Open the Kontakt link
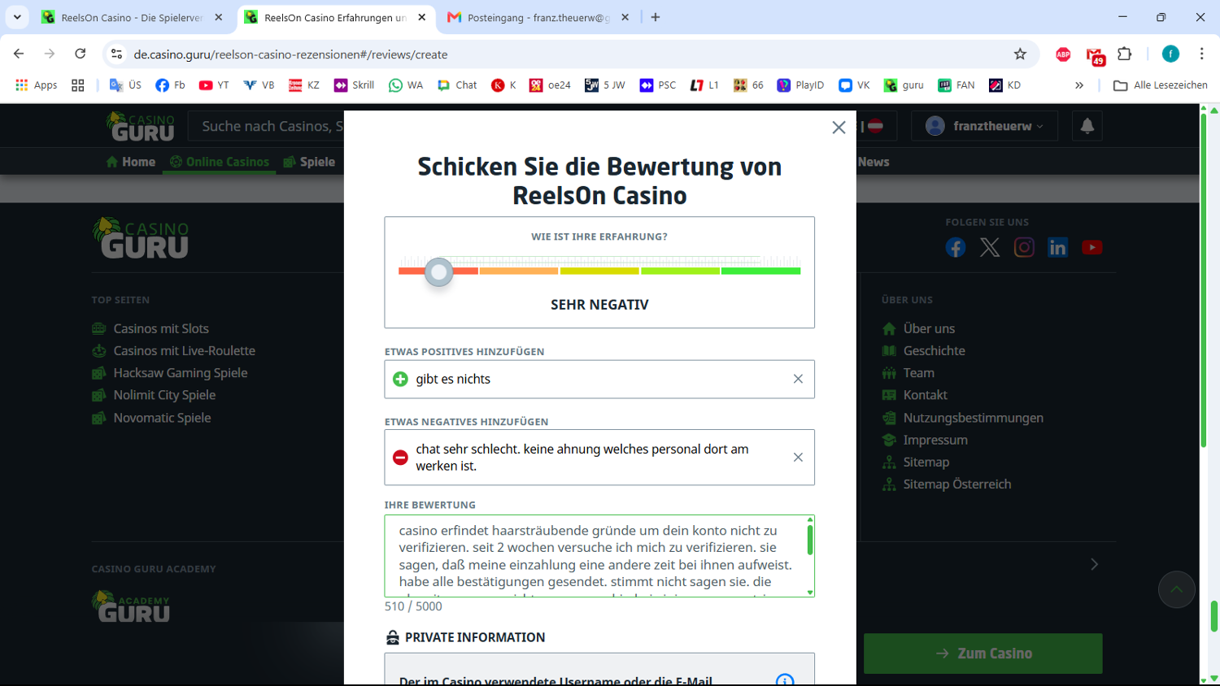This screenshot has width=1220, height=686. coord(926,395)
